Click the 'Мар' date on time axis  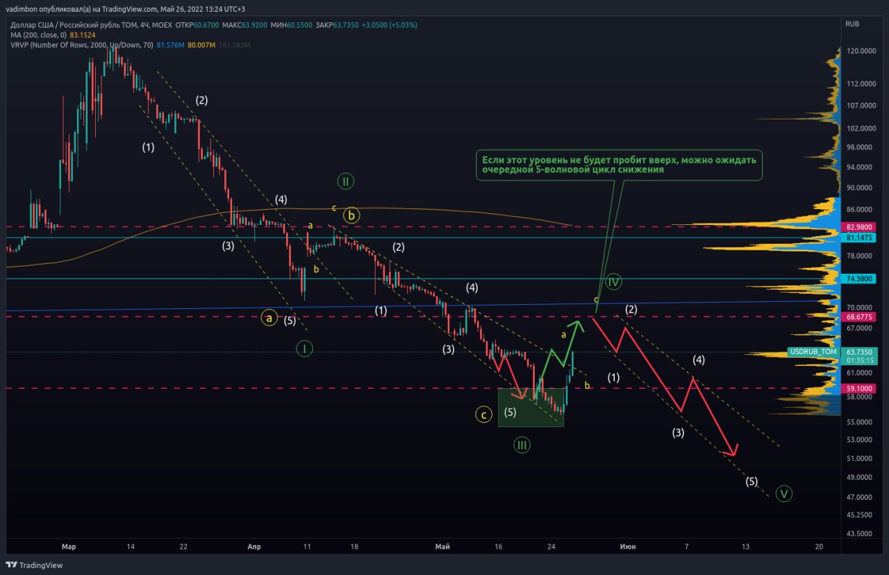point(68,547)
